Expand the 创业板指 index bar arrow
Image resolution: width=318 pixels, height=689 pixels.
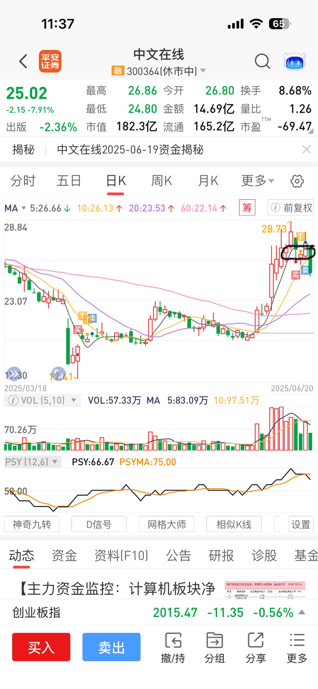(x=302, y=612)
